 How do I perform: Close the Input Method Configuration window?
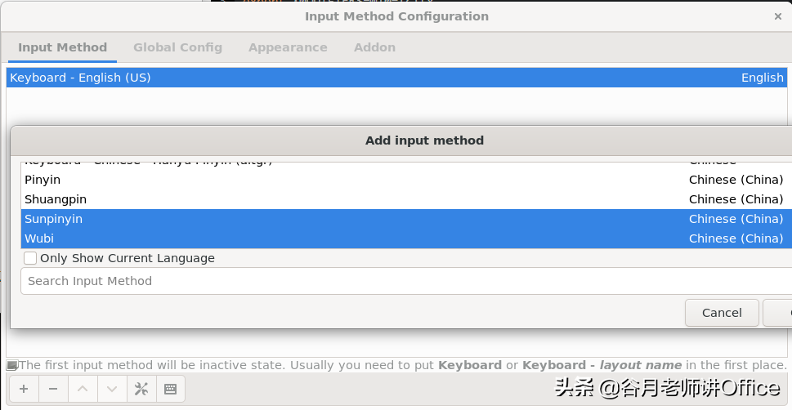pyautogui.click(x=778, y=16)
